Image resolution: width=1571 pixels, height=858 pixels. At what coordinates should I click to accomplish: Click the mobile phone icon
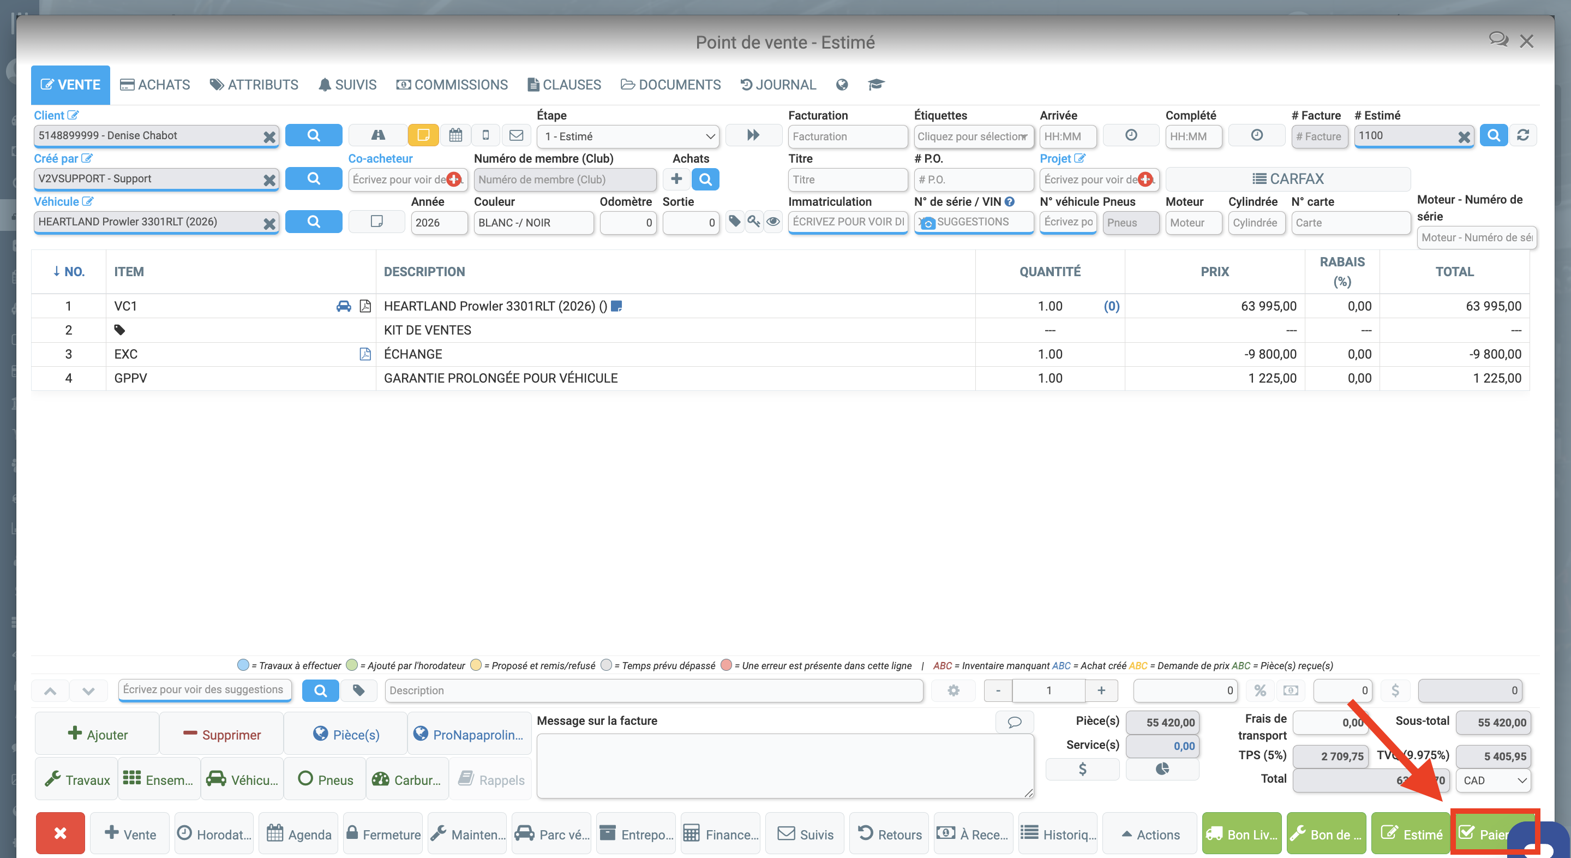pos(486,135)
